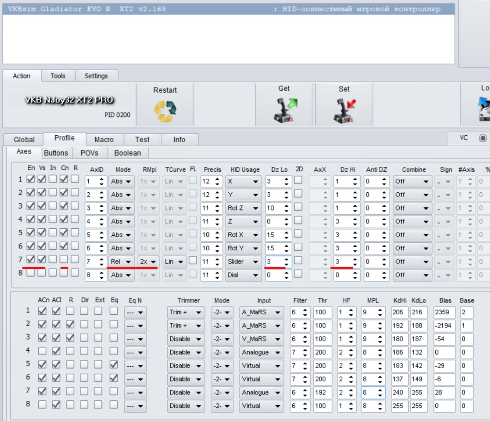Open the HID Usage dropdown showing Dial
The image size is (490, 421).
coord(244,275)
